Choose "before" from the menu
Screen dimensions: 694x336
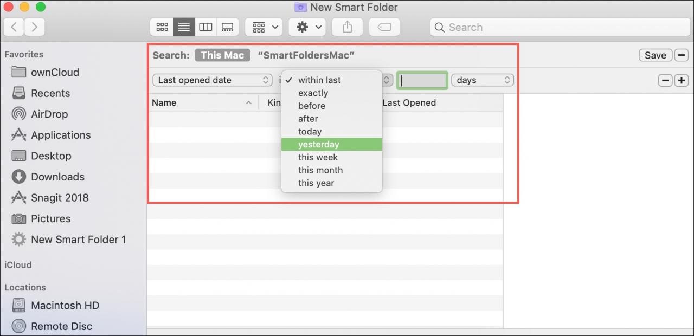click(x=332, y=106)
